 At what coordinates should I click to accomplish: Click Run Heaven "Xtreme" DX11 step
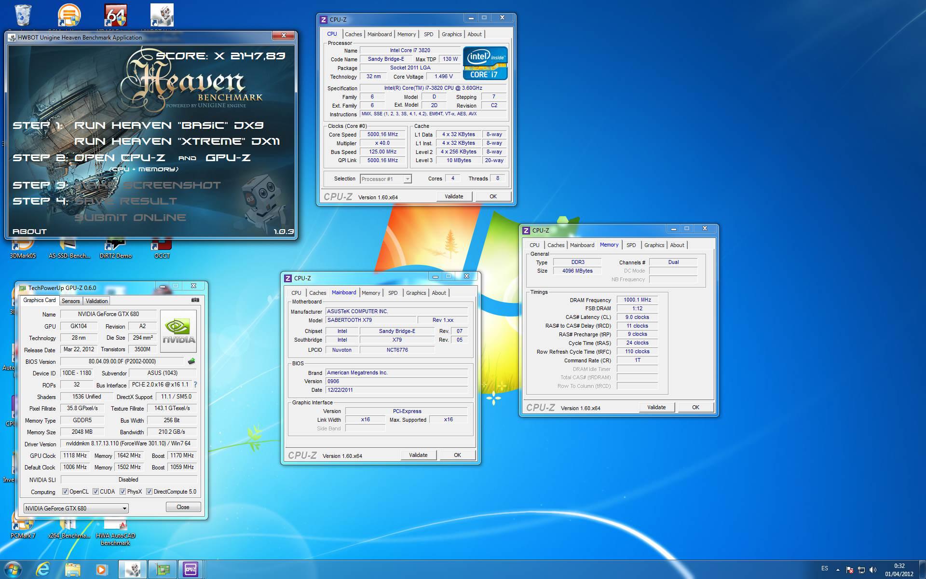(x=177, y=141)
